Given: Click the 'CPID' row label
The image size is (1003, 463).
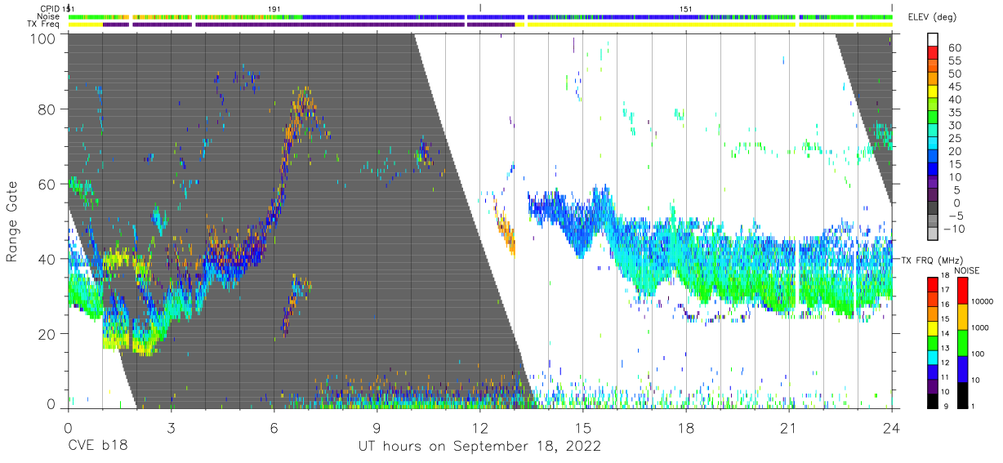Looking at the screenshot, I should (x=48, y=8).
